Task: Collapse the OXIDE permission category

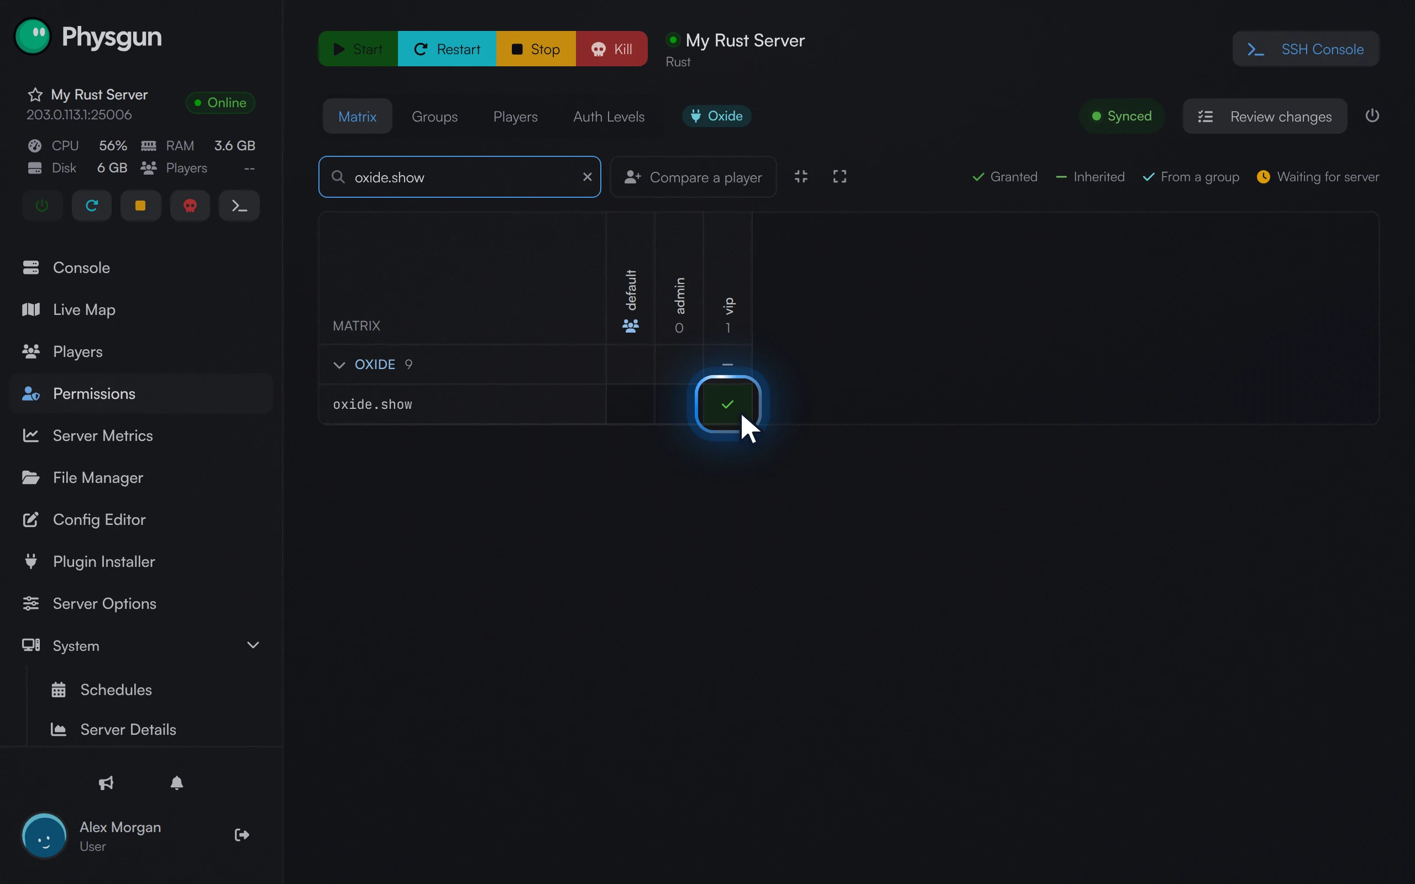Action: click(x=339, y=365)
